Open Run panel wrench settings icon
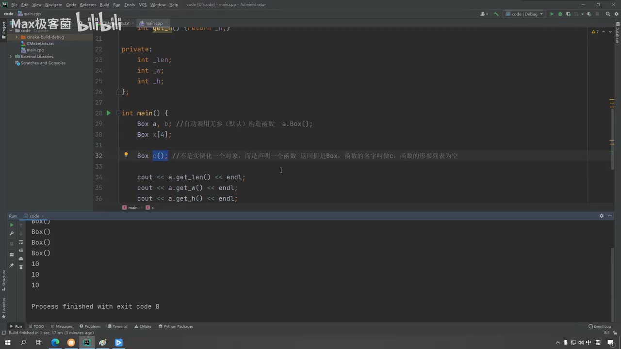 [x=12, y=233]
